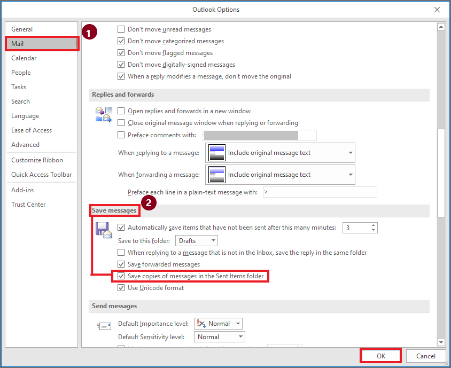Viewport: 451px width, 368px height.
Task: Click the Send messages section header
Action: [x=259, y=306]
